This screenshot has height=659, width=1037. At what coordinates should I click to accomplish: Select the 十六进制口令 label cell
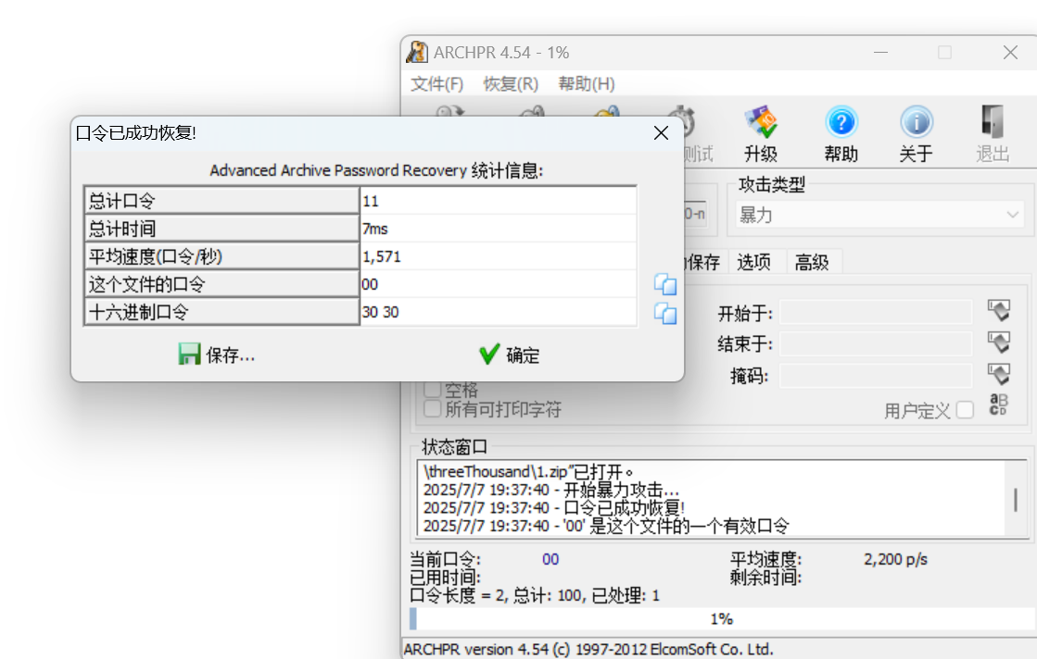(x=221, y=312)
